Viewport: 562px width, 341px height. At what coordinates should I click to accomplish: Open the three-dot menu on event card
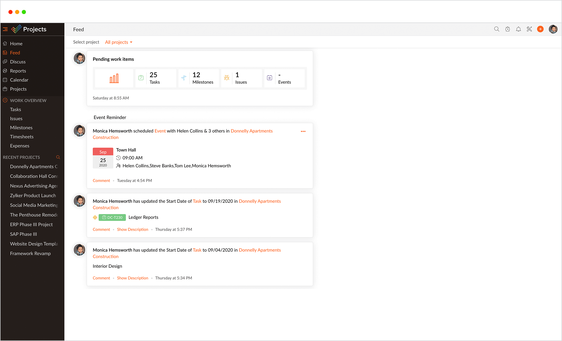coord(303,131)
